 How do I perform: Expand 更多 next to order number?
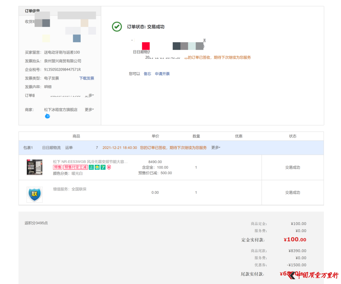pyautogui.click(x=89, y=95)
